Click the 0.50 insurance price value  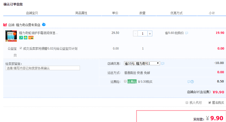[x=220, y=81]
